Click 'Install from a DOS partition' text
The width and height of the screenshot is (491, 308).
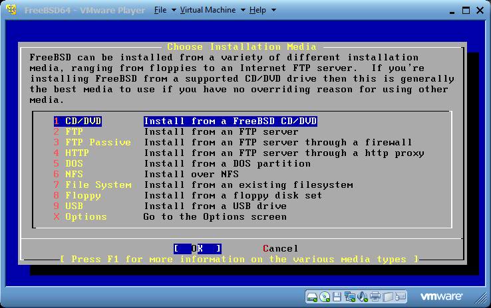[228, 164]
